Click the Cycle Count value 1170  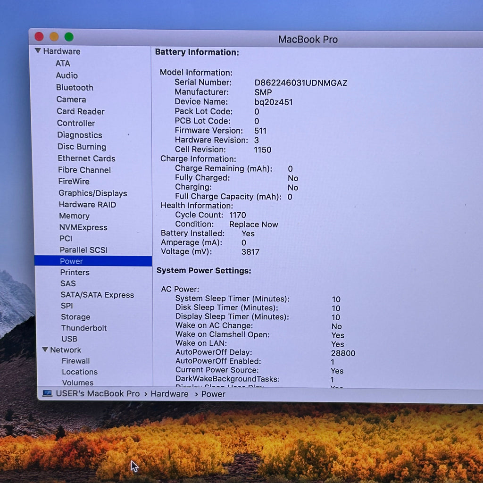pos(238,215)
